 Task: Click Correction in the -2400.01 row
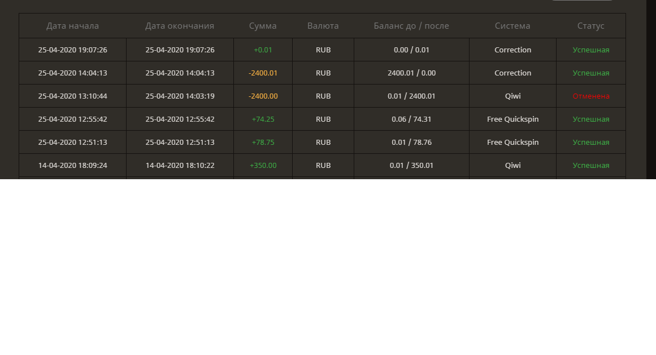point(512,73)
